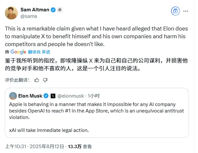This screenshot has height=153, width=198.
Task: Click Sam Altman's profile avatar
Action: 11,13
